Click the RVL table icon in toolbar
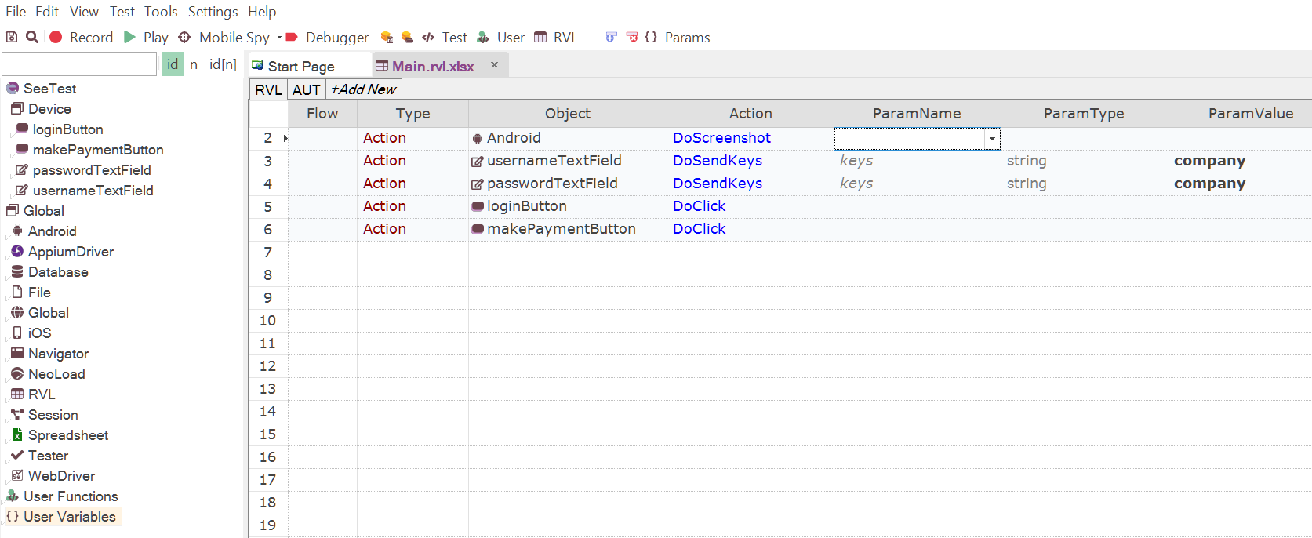This screenshot has height=538, width=1312. pos(540,37)
